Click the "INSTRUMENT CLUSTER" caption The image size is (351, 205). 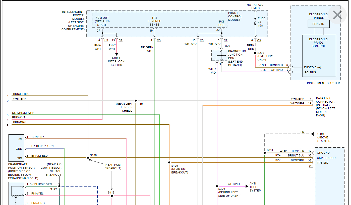323,83
